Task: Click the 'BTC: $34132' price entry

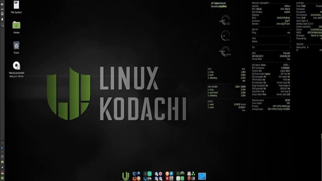Action: (257, 9)
